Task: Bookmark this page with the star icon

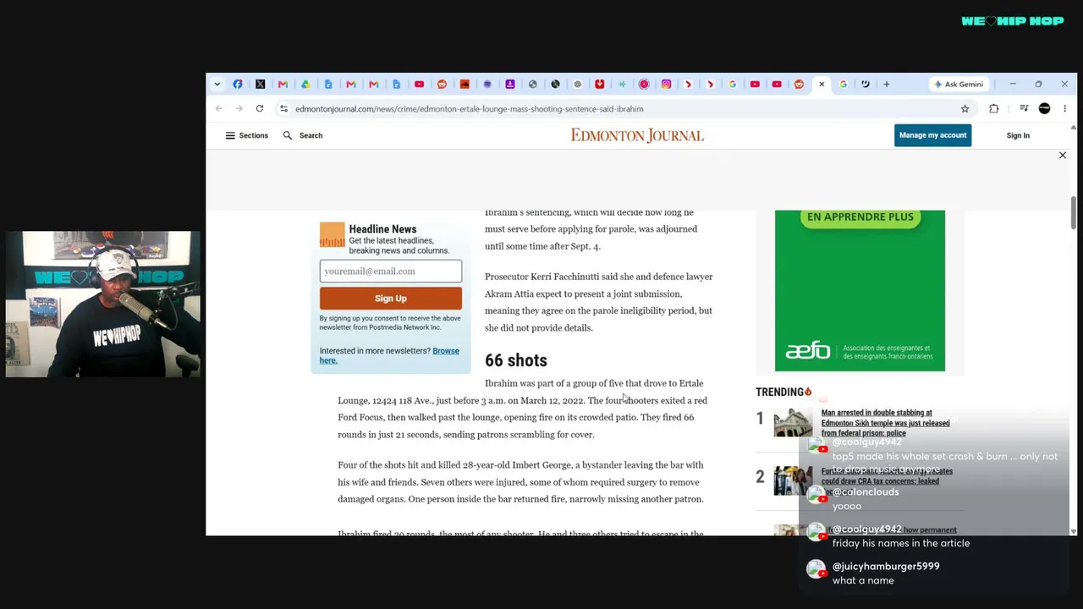Action: pyautogui.click(x=965, y=109)
